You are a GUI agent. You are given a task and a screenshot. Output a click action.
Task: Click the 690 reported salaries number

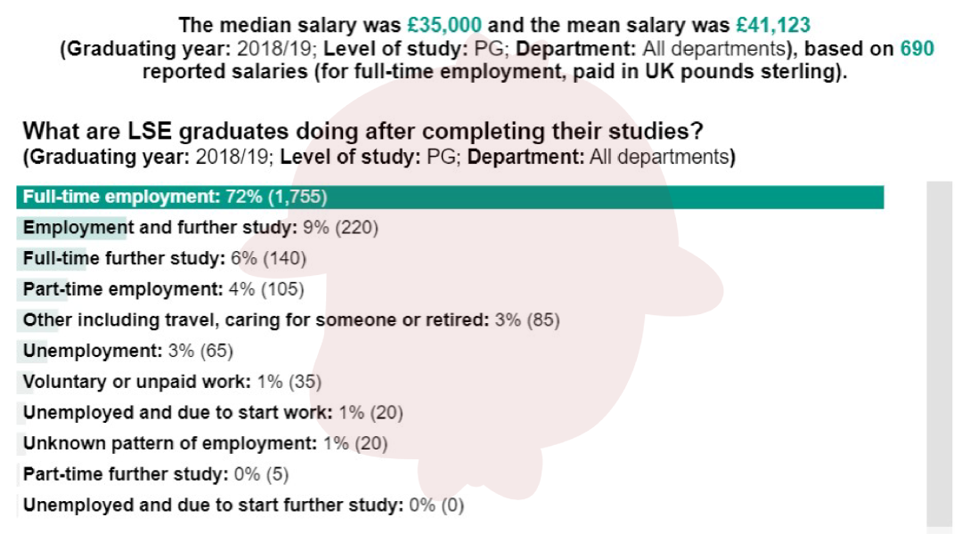(x=917, y=50)
